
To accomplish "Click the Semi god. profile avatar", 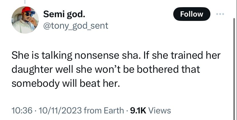I will pos(25,20).
